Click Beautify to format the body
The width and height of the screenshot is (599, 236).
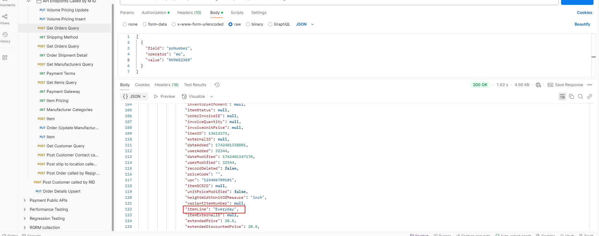tap(582, 24)
